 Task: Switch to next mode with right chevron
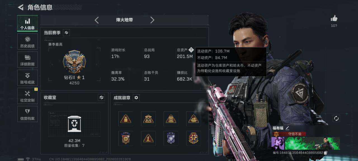click(152, 20)
